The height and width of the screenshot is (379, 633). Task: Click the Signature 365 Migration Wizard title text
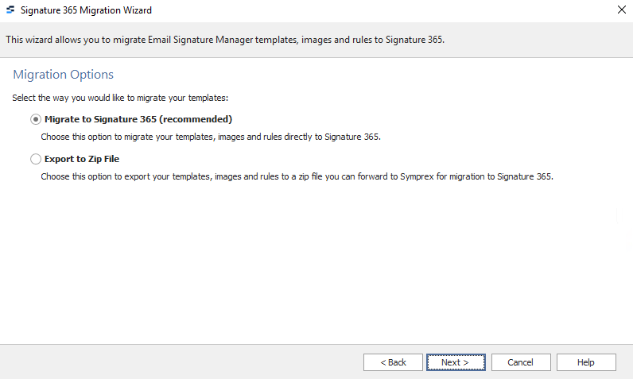pos(86,10)
